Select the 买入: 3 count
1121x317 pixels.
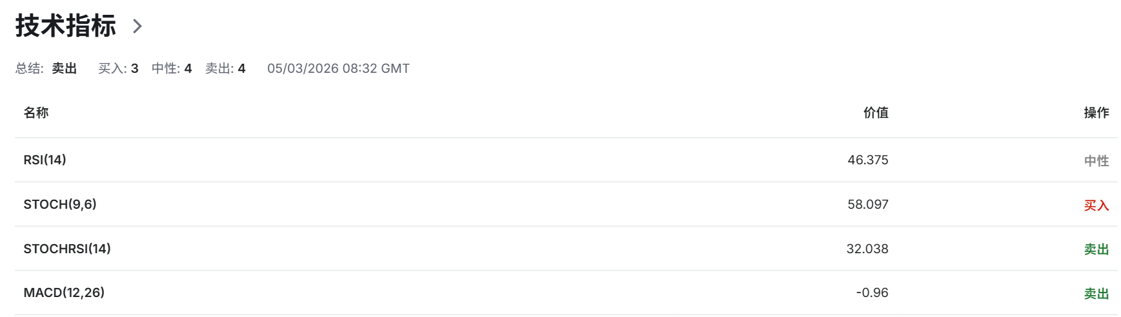click(x=118, y=68)
